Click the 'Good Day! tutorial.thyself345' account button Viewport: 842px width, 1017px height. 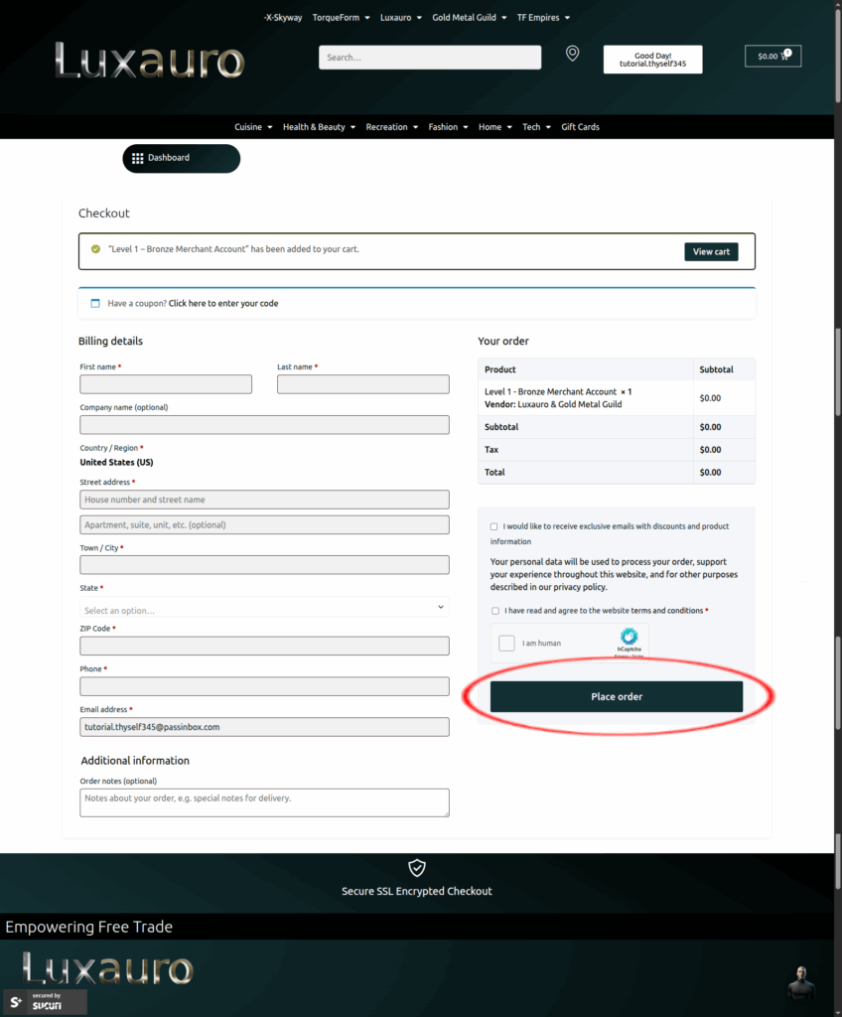pyautogui.click(x=652, y=60)
